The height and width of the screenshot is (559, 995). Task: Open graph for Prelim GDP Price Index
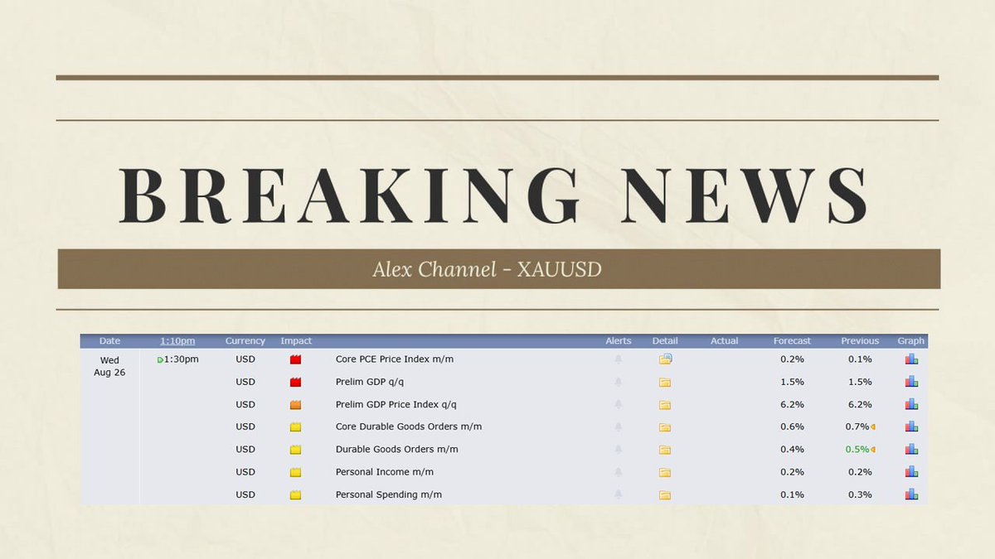tap(911, 404)
